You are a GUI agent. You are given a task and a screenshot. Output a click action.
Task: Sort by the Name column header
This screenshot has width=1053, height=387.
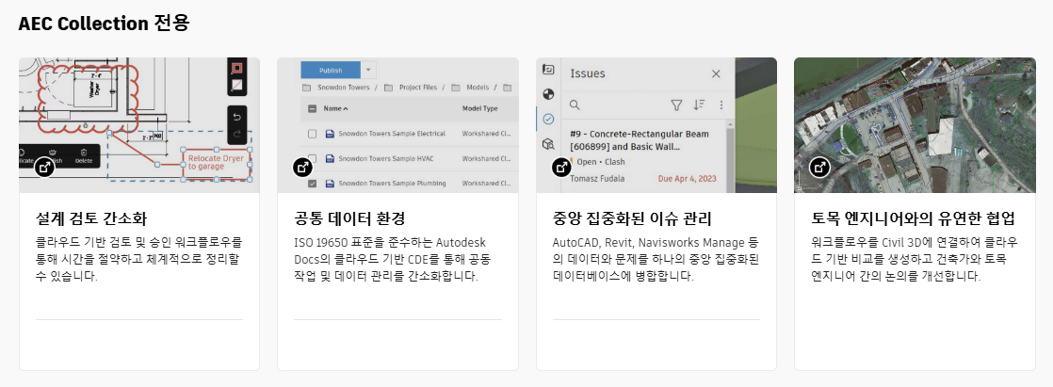336,108
